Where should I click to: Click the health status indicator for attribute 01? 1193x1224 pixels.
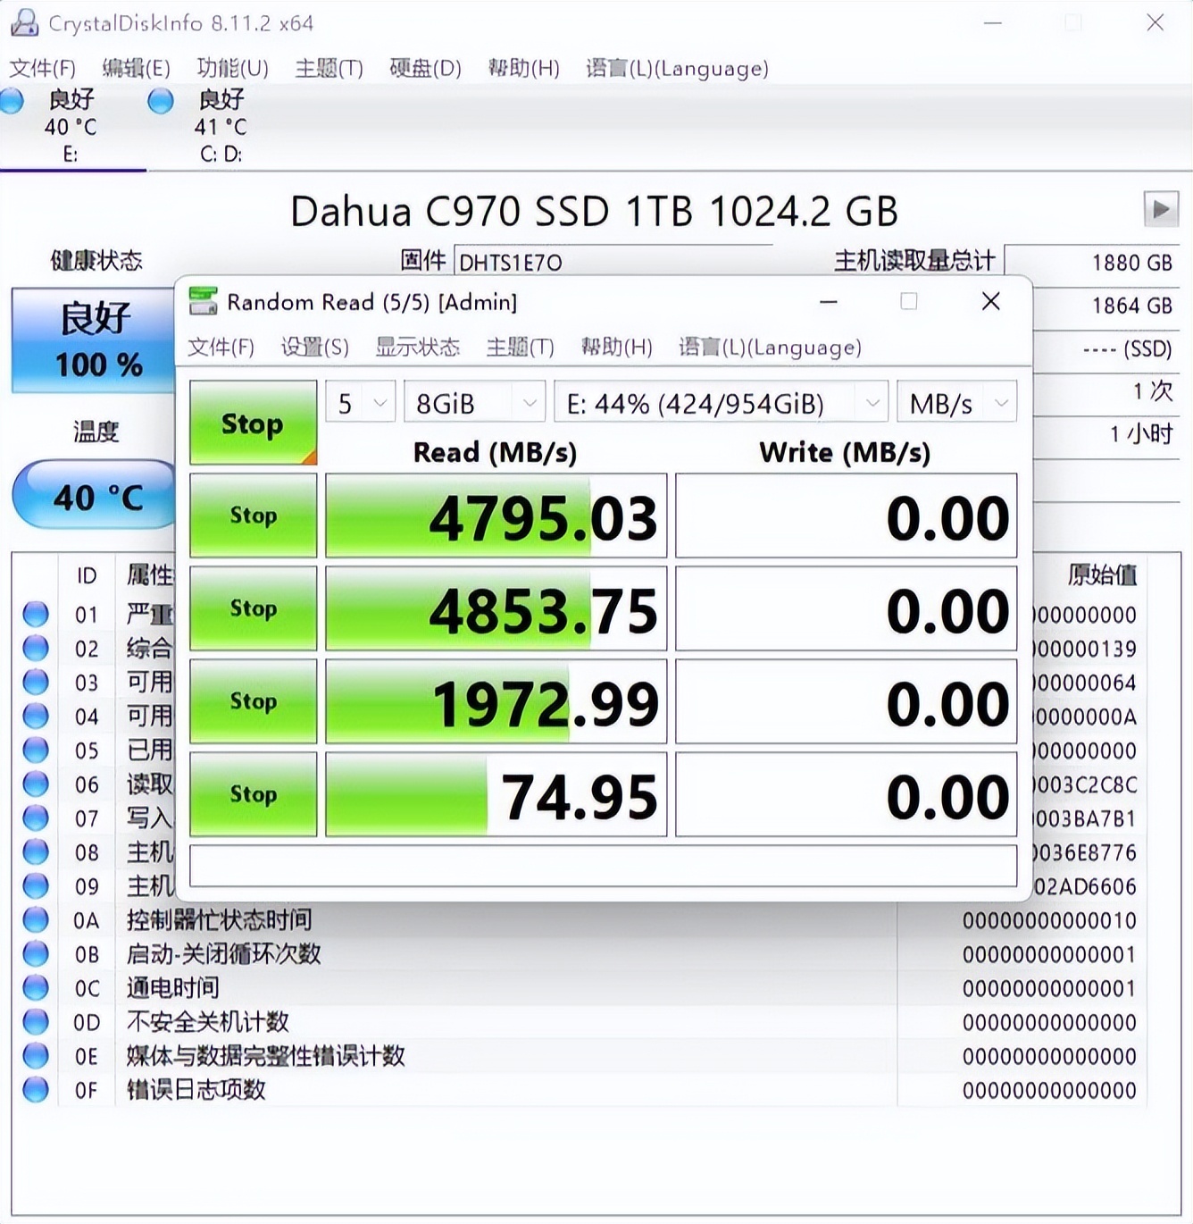point(37,614)
